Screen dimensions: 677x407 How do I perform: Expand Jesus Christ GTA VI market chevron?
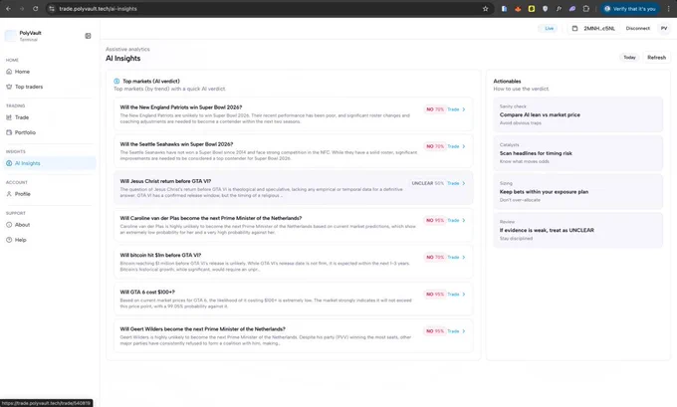tap(464, 183)
